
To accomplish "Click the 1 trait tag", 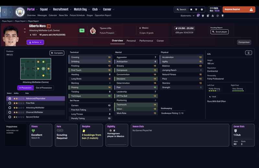I will click(x=213, y=97).
